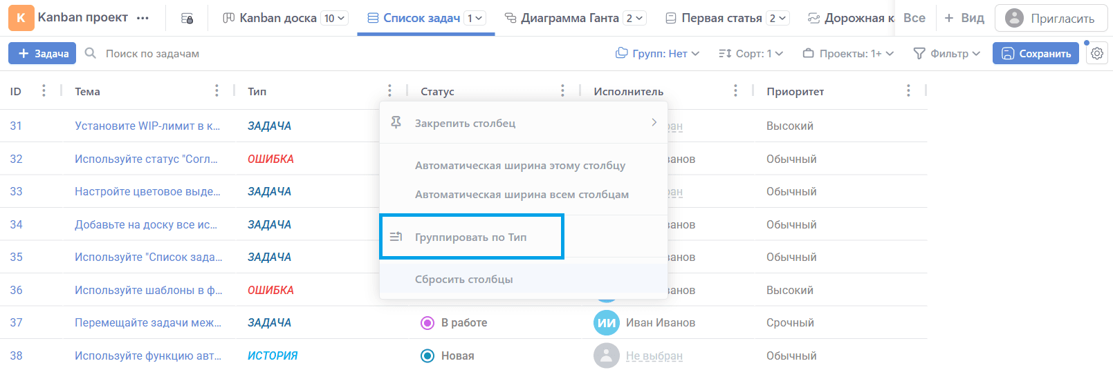Expand Закрепить столбец submenu
This screenshot has width=1113, height=370.
coord(523,123)
